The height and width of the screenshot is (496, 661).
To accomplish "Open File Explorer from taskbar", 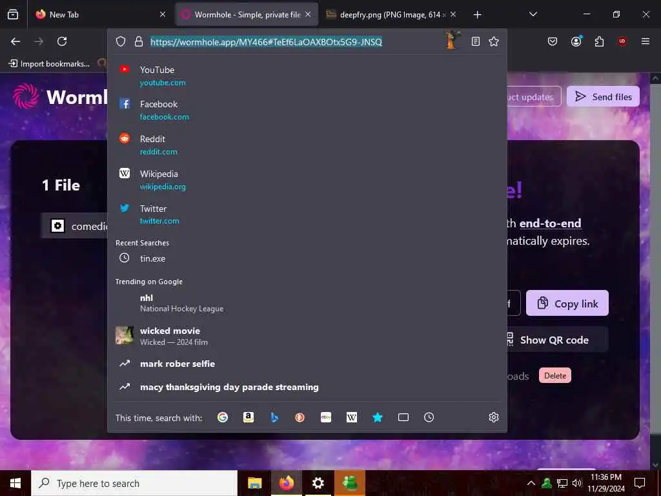I will click(254, 483).
